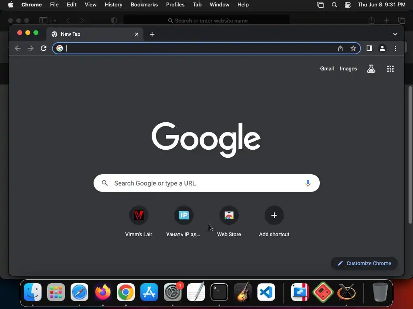The width and height of the screenshot is (413, 309).
Task: Open the Profiles menu
Action: pyautogui.click(x=175, y=5)
